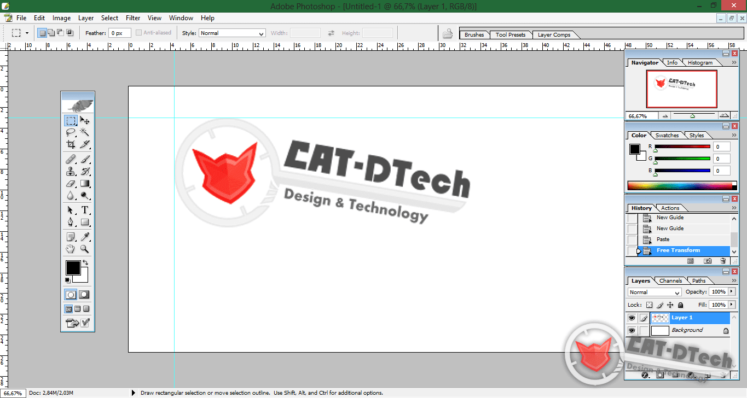Delete current state in History panel

pyautogui.click(x=723, y=262)
